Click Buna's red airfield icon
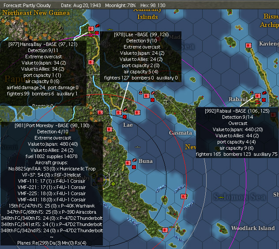Image resolution: width=279 pixels, height=249 pixels. [135, 160]
